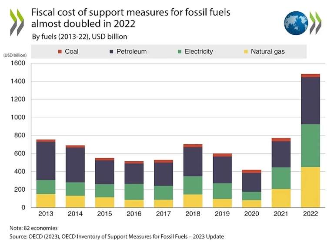
Task: Click the 2018 label on the x-axis
Action: point(193,214)
